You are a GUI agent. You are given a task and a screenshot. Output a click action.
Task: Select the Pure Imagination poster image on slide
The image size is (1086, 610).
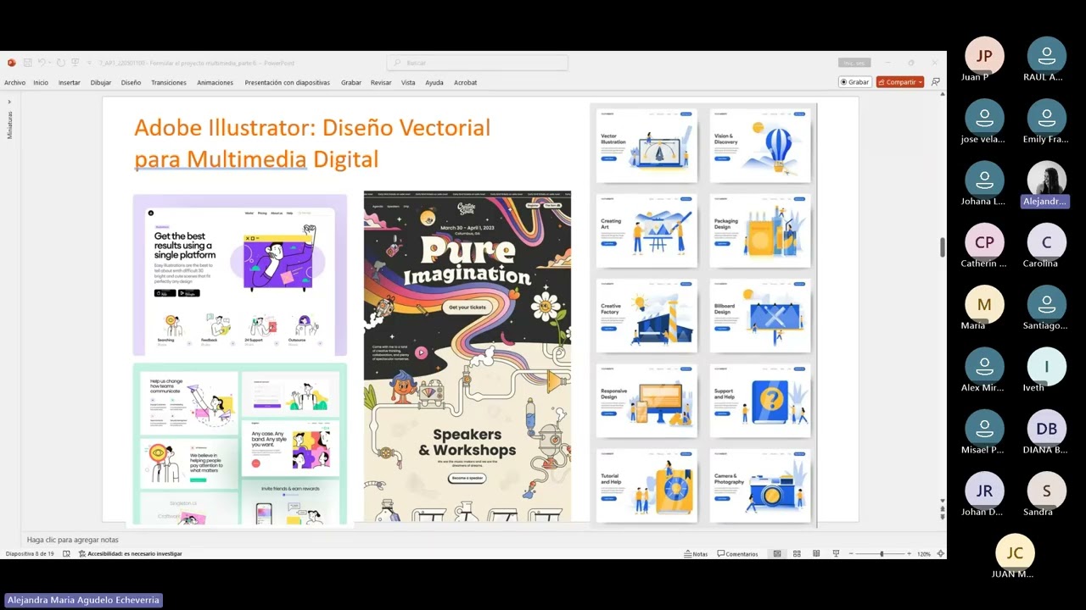point(467,357)
